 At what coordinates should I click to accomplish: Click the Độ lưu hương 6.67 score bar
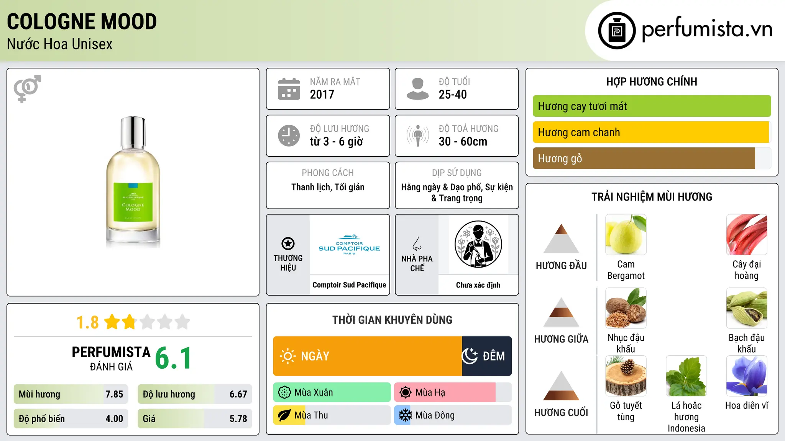tap(195, 394)
